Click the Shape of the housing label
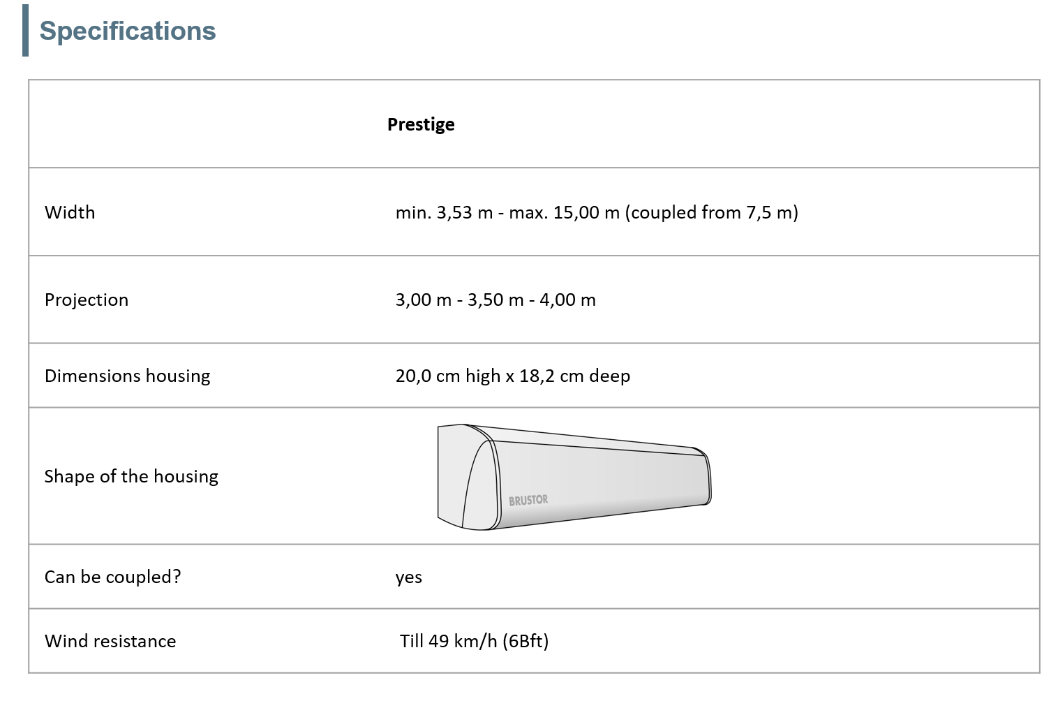Screen dimensions: 1051x701 131,476
